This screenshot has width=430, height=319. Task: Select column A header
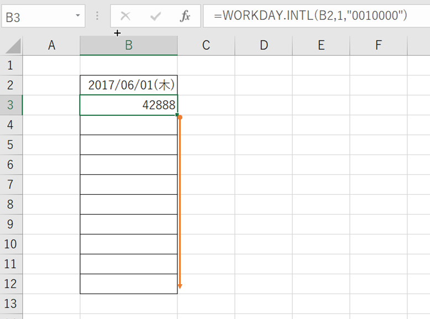tap(51, 45)
